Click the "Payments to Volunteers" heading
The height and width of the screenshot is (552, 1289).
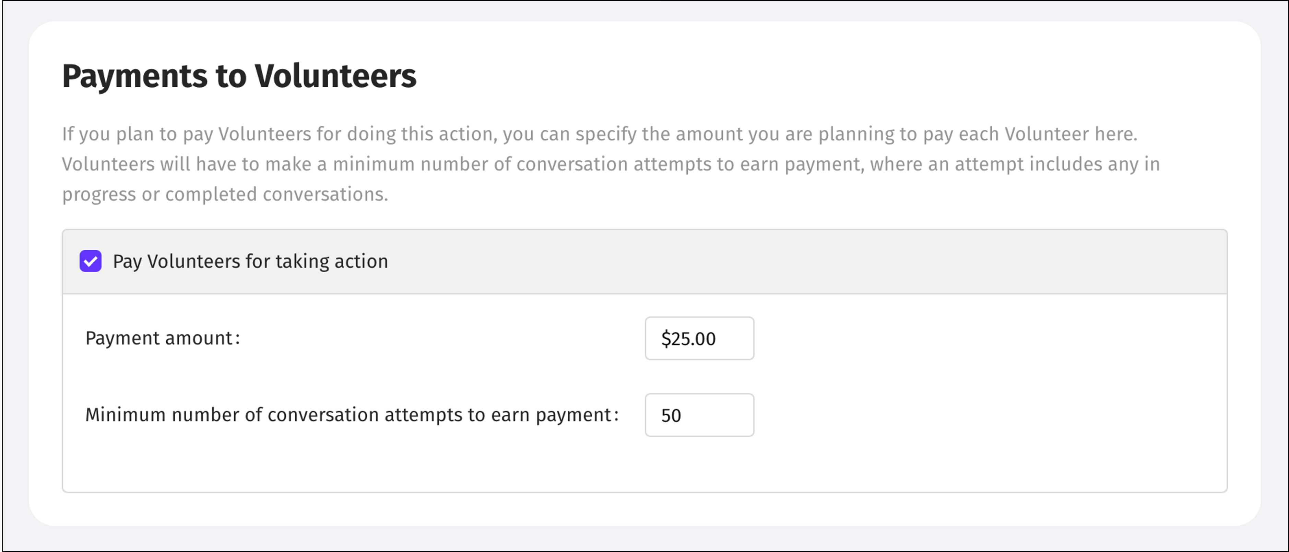coord(239,76)
